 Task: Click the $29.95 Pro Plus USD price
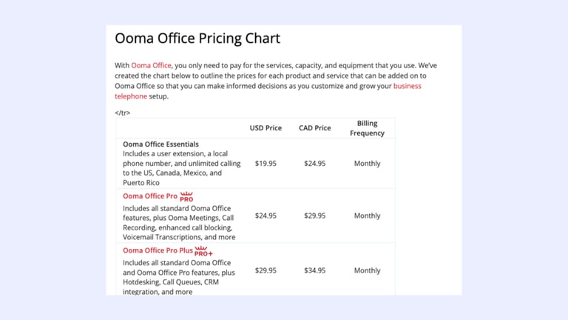pos(266,270)
